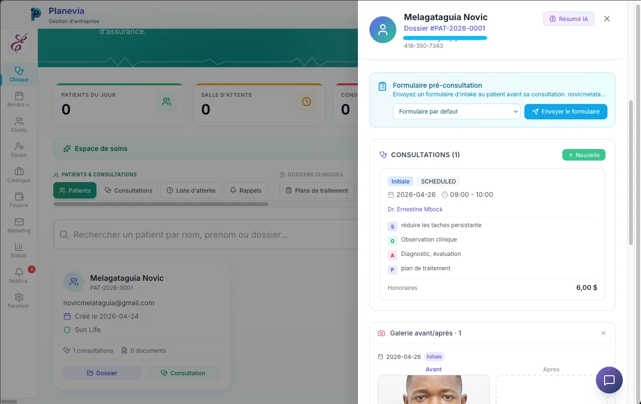Click the clinic logo in the sidebar
This screenshot has height=404, width=641.
(19, 43)
